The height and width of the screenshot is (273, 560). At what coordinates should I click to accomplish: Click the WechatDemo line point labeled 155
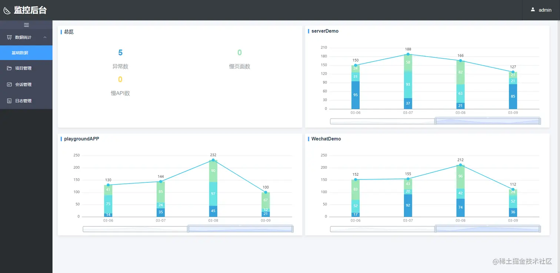[x=408, y=179]
